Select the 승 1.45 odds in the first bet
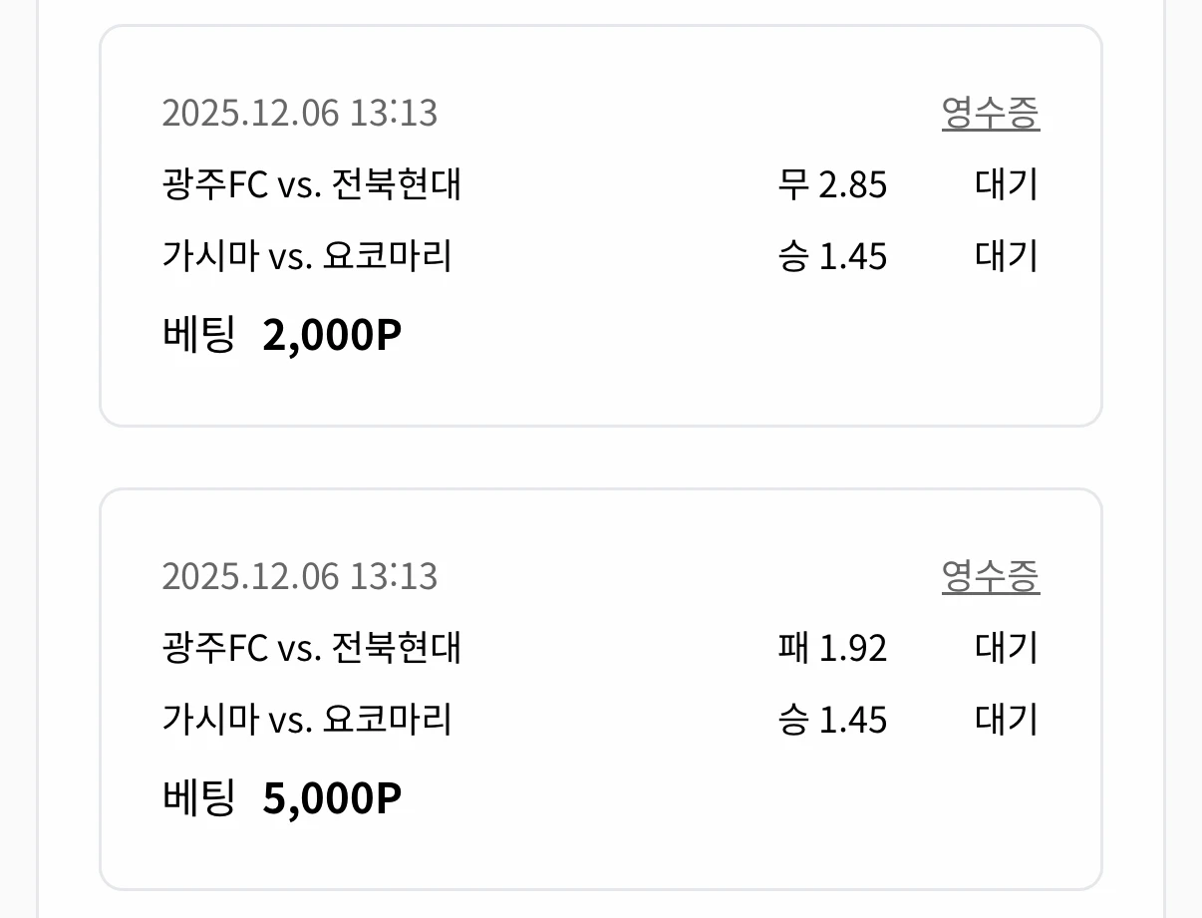 click(833, 256)
